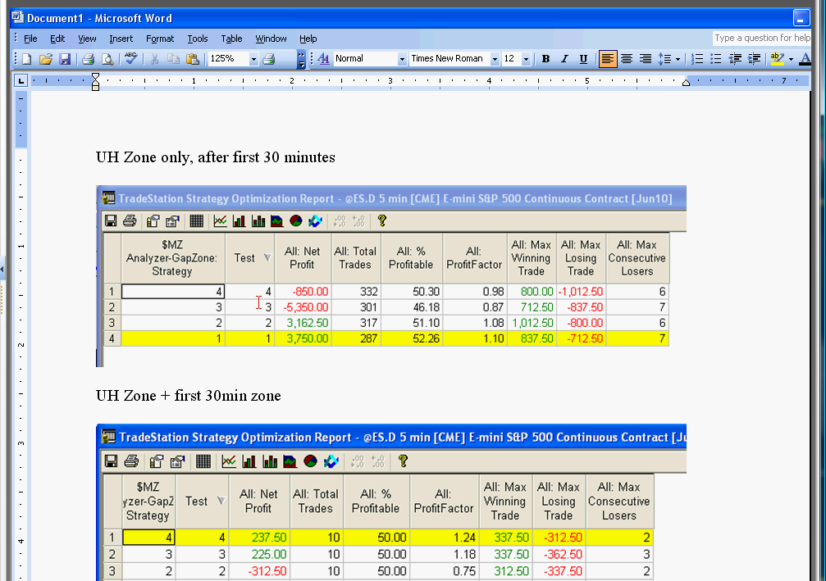Click the 237.50 net profit cell
The height and width of the screenshot is (581, 826).
tap(259, 538)
